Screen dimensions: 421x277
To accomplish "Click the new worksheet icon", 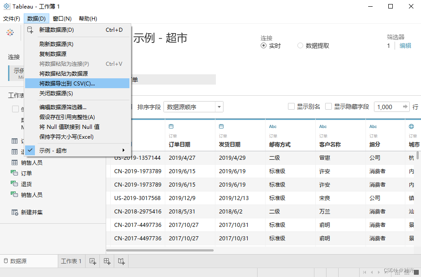I will click(93, 261).
